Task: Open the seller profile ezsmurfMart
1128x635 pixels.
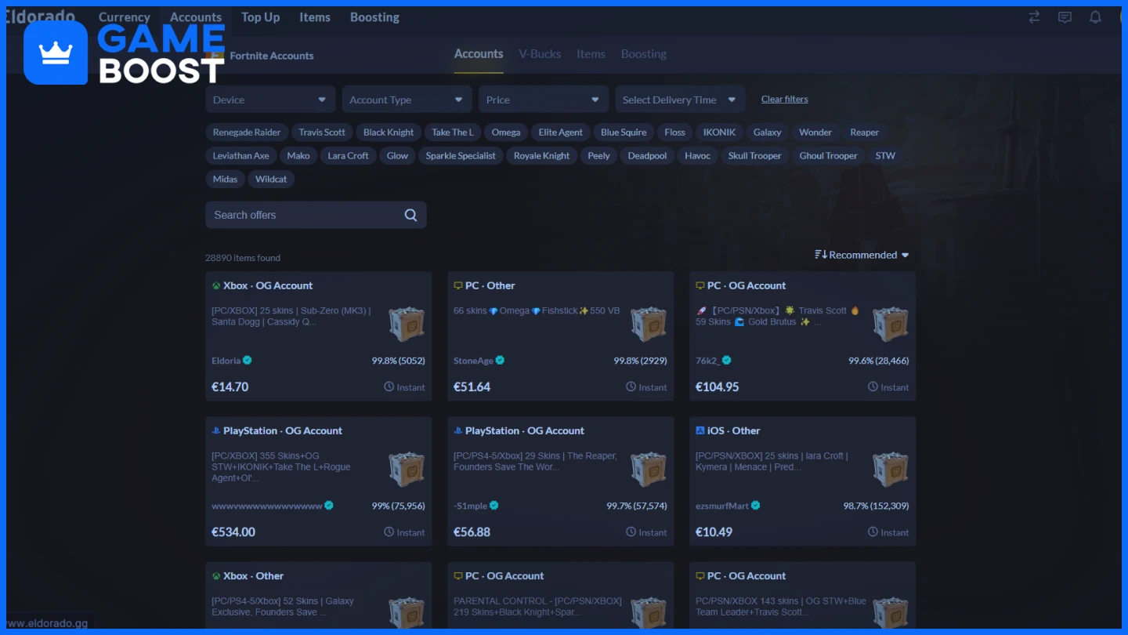Action: tap(722, 506)
